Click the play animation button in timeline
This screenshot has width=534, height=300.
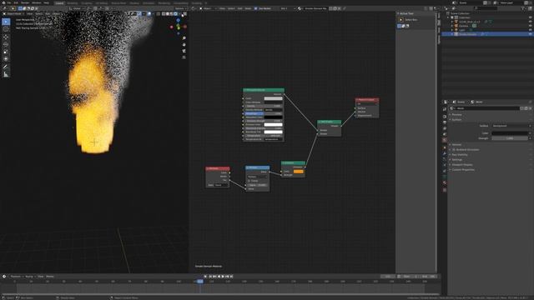[223, 277]
